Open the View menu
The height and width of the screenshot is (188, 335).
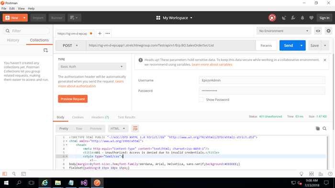[21, 9]
